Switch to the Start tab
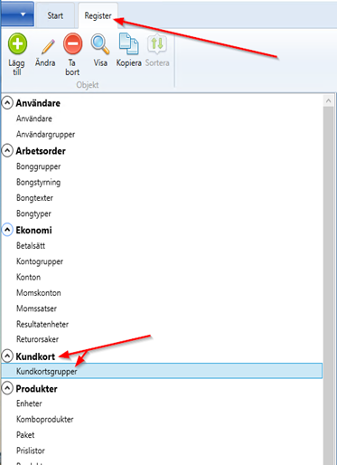337x465 pixels. tap(55, 15)
